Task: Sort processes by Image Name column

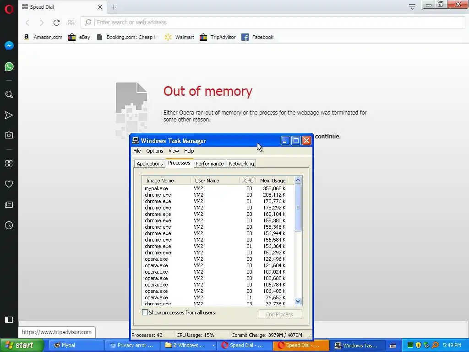Action: (166, 181)
